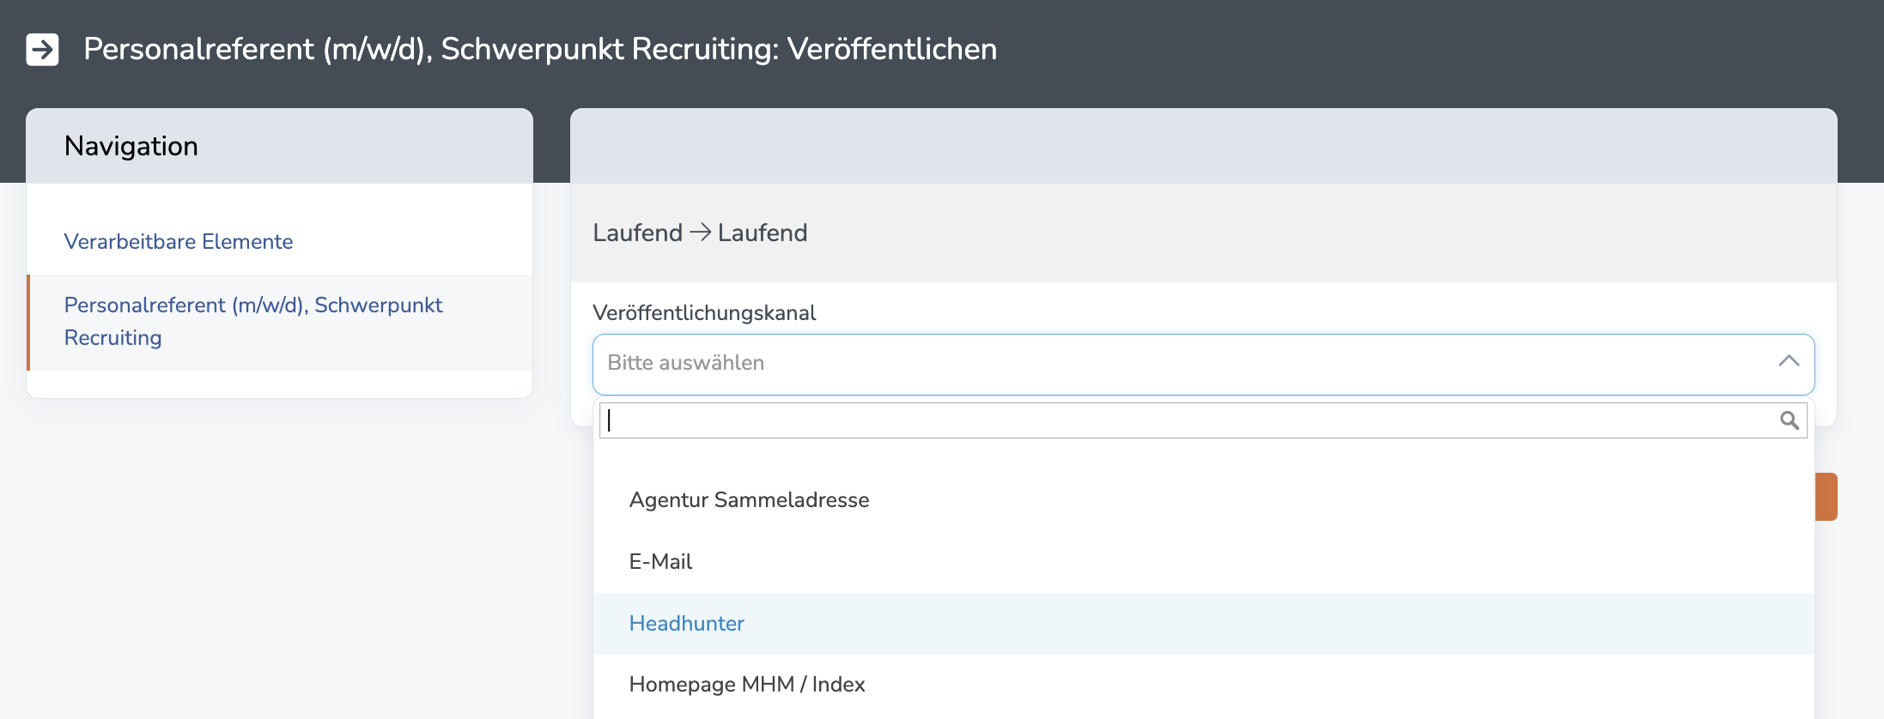Screen dimensions: 1884x719
Task: Click the partially hidden orange button
Action: tap(1826, 497)
